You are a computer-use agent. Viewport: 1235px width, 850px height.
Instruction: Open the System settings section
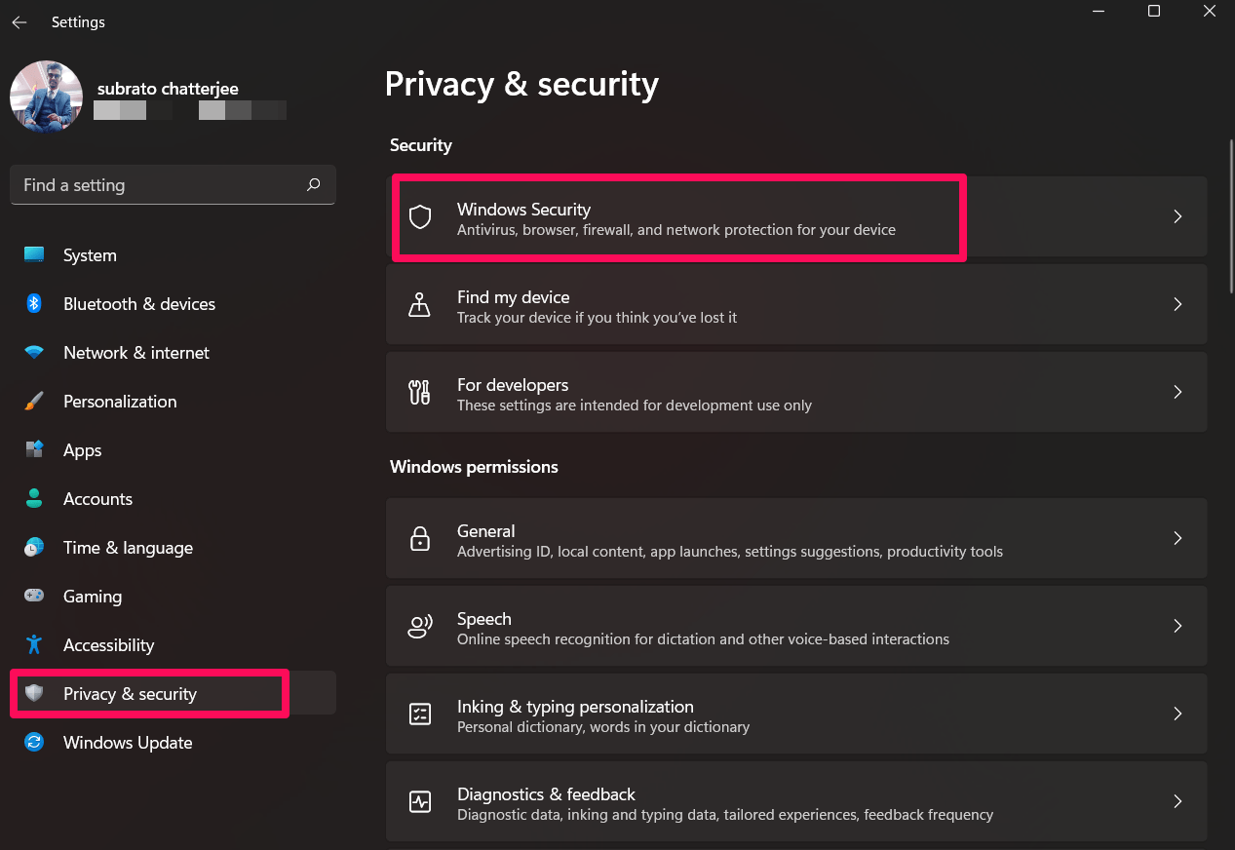coord(90,254)
